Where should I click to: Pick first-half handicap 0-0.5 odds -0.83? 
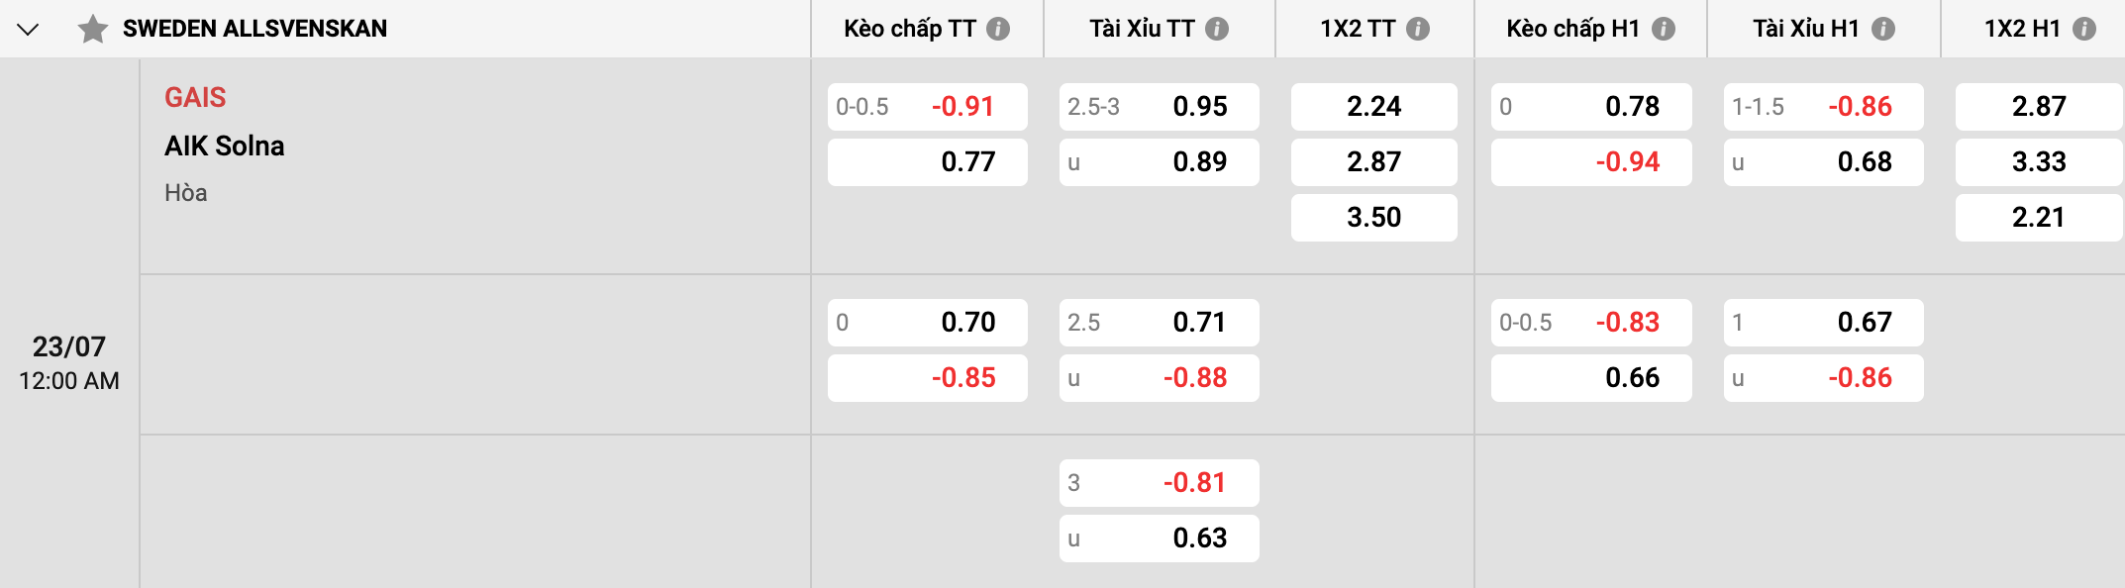click(1590, 323)
